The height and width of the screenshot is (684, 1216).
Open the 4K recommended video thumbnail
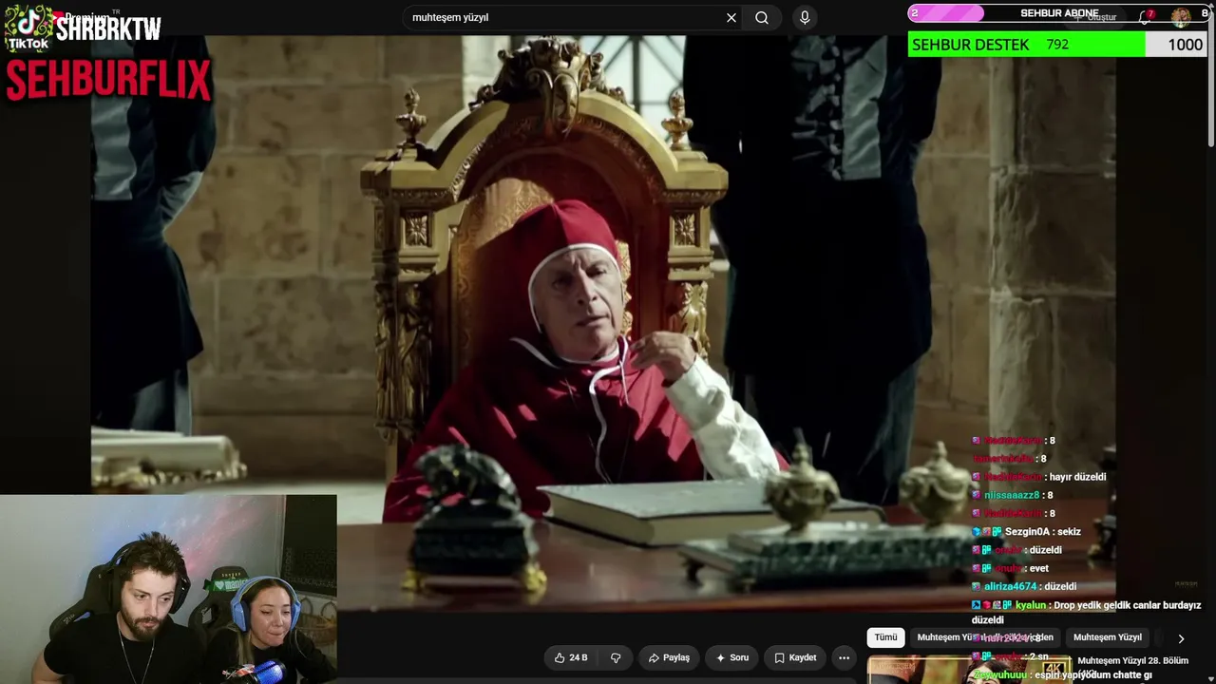969,670
